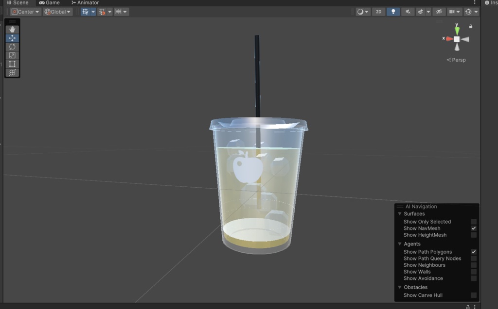Turn on Show Avoidance checkbox

click(x=474, y=278)
